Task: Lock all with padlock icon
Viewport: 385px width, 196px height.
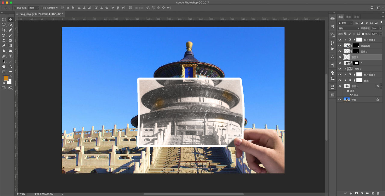Action: (363, 34)
